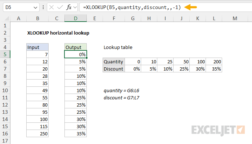Select input cell containing 115
The height and width of the screenshot is (144, 252).
[x=37, y=126]
